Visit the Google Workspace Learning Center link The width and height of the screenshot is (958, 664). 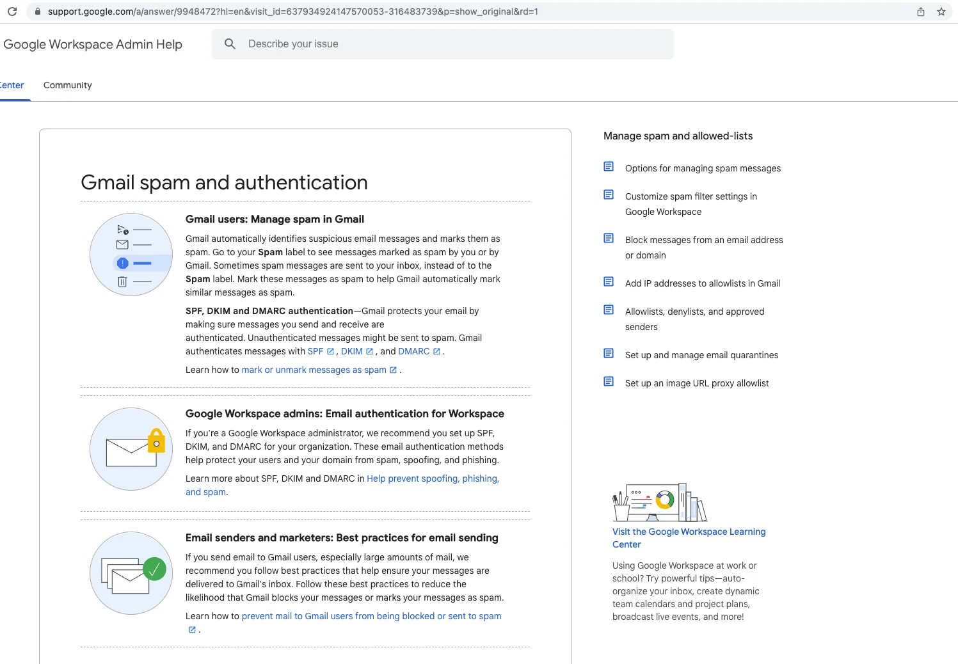[689, 538]
